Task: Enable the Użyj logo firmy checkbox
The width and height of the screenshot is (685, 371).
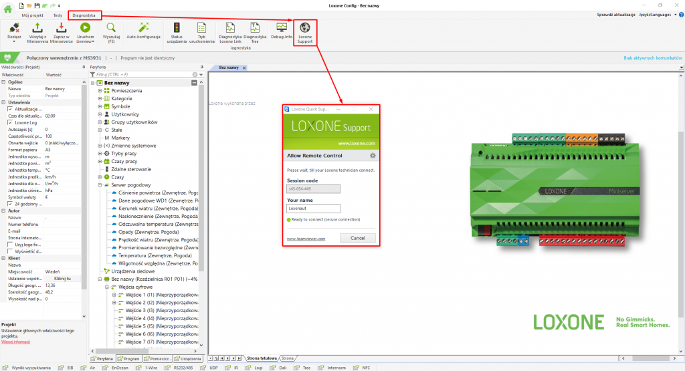Action: [9, 245]
